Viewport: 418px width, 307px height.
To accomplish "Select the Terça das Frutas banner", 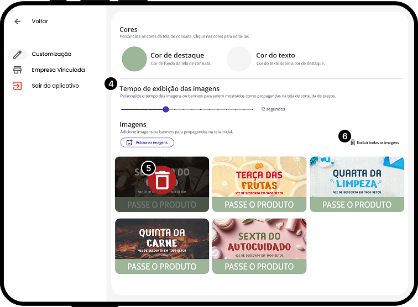I will click(259, 178).
